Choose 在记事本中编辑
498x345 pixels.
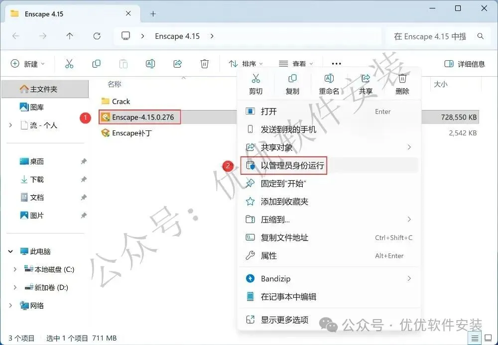[x=329, y=297]
